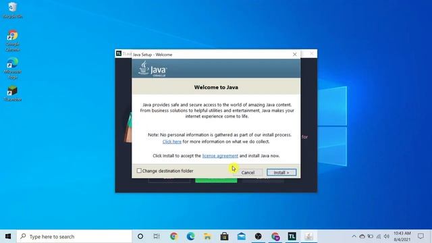Screen dimensions: 432x243
Task: Open the Chrome profile icon on the taskbar
Action: tap(275, 236)
